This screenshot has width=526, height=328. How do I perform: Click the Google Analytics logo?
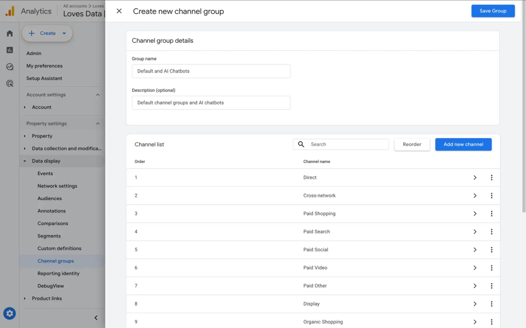(9, 11)
